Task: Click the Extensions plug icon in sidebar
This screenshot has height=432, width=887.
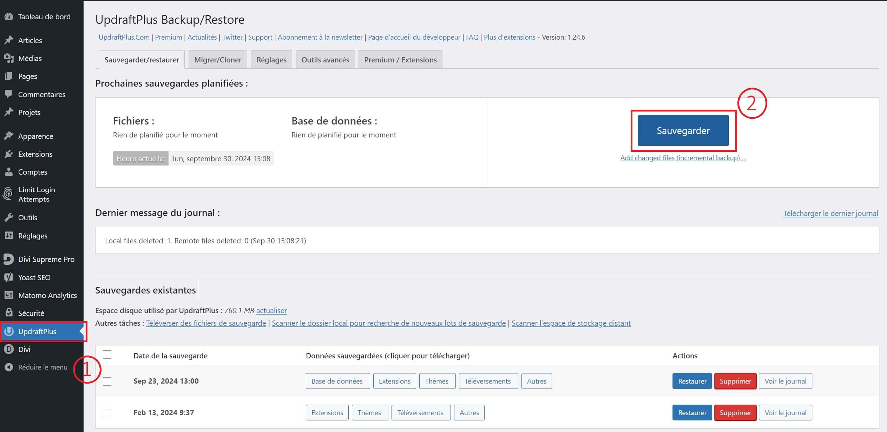Action: (9, 154)
